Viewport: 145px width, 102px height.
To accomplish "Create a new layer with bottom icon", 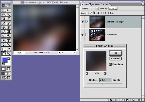I will (133, 100).
